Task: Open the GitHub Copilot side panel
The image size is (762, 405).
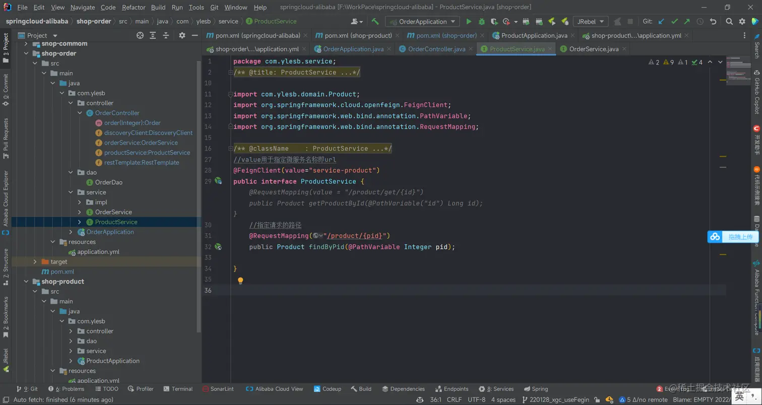Action: pyautogui.click(x=756, y=92)
